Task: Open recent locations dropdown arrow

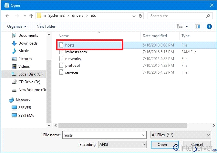Action: pos(25,16)
